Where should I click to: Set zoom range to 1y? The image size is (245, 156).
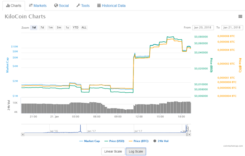tap(67, 27)
